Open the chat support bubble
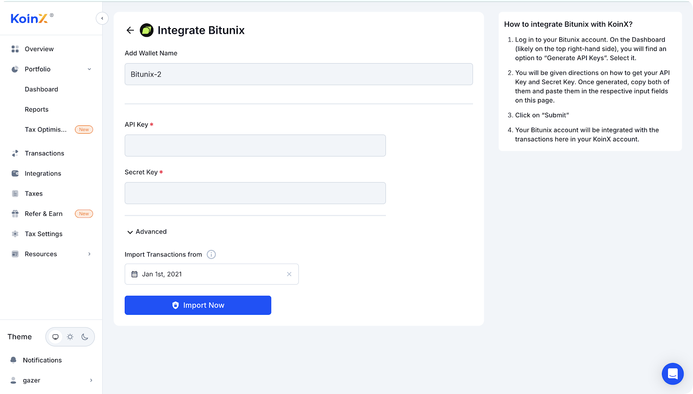 point(673,374)
